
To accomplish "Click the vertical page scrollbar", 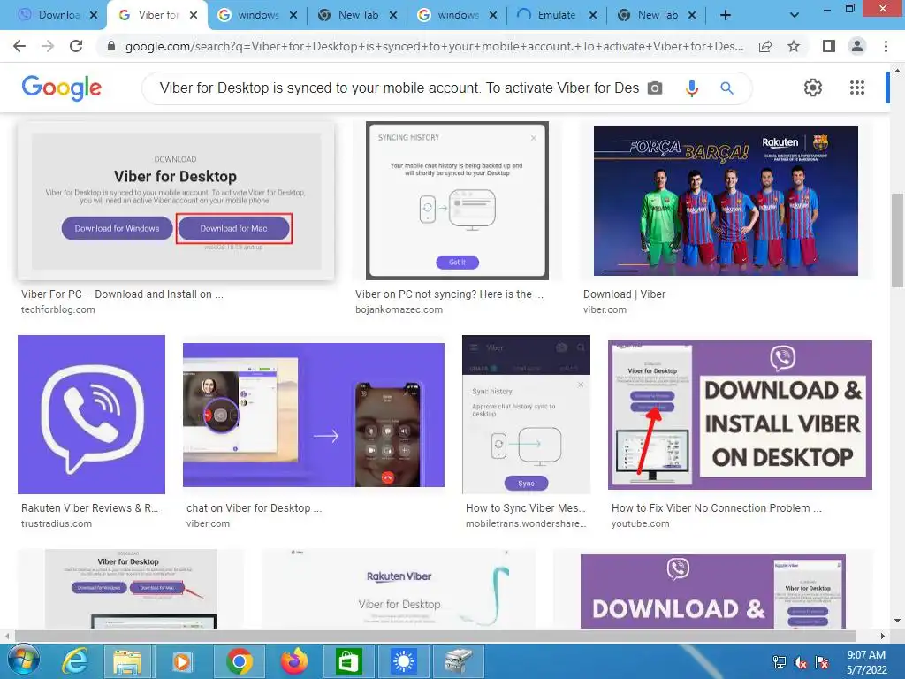I will coord(897,240).
